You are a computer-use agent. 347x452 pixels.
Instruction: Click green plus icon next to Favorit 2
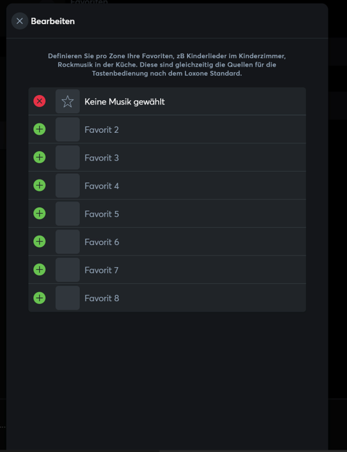point(40,129)
